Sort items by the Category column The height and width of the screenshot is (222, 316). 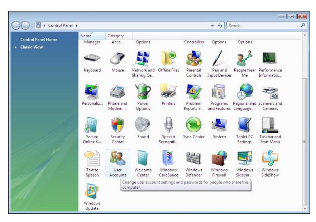[119, 36]
